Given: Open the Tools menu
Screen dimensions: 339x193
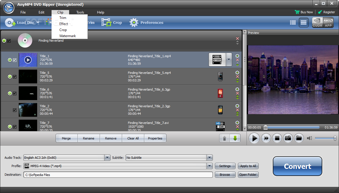Looking at the screenshot, I should pos(80,12).
